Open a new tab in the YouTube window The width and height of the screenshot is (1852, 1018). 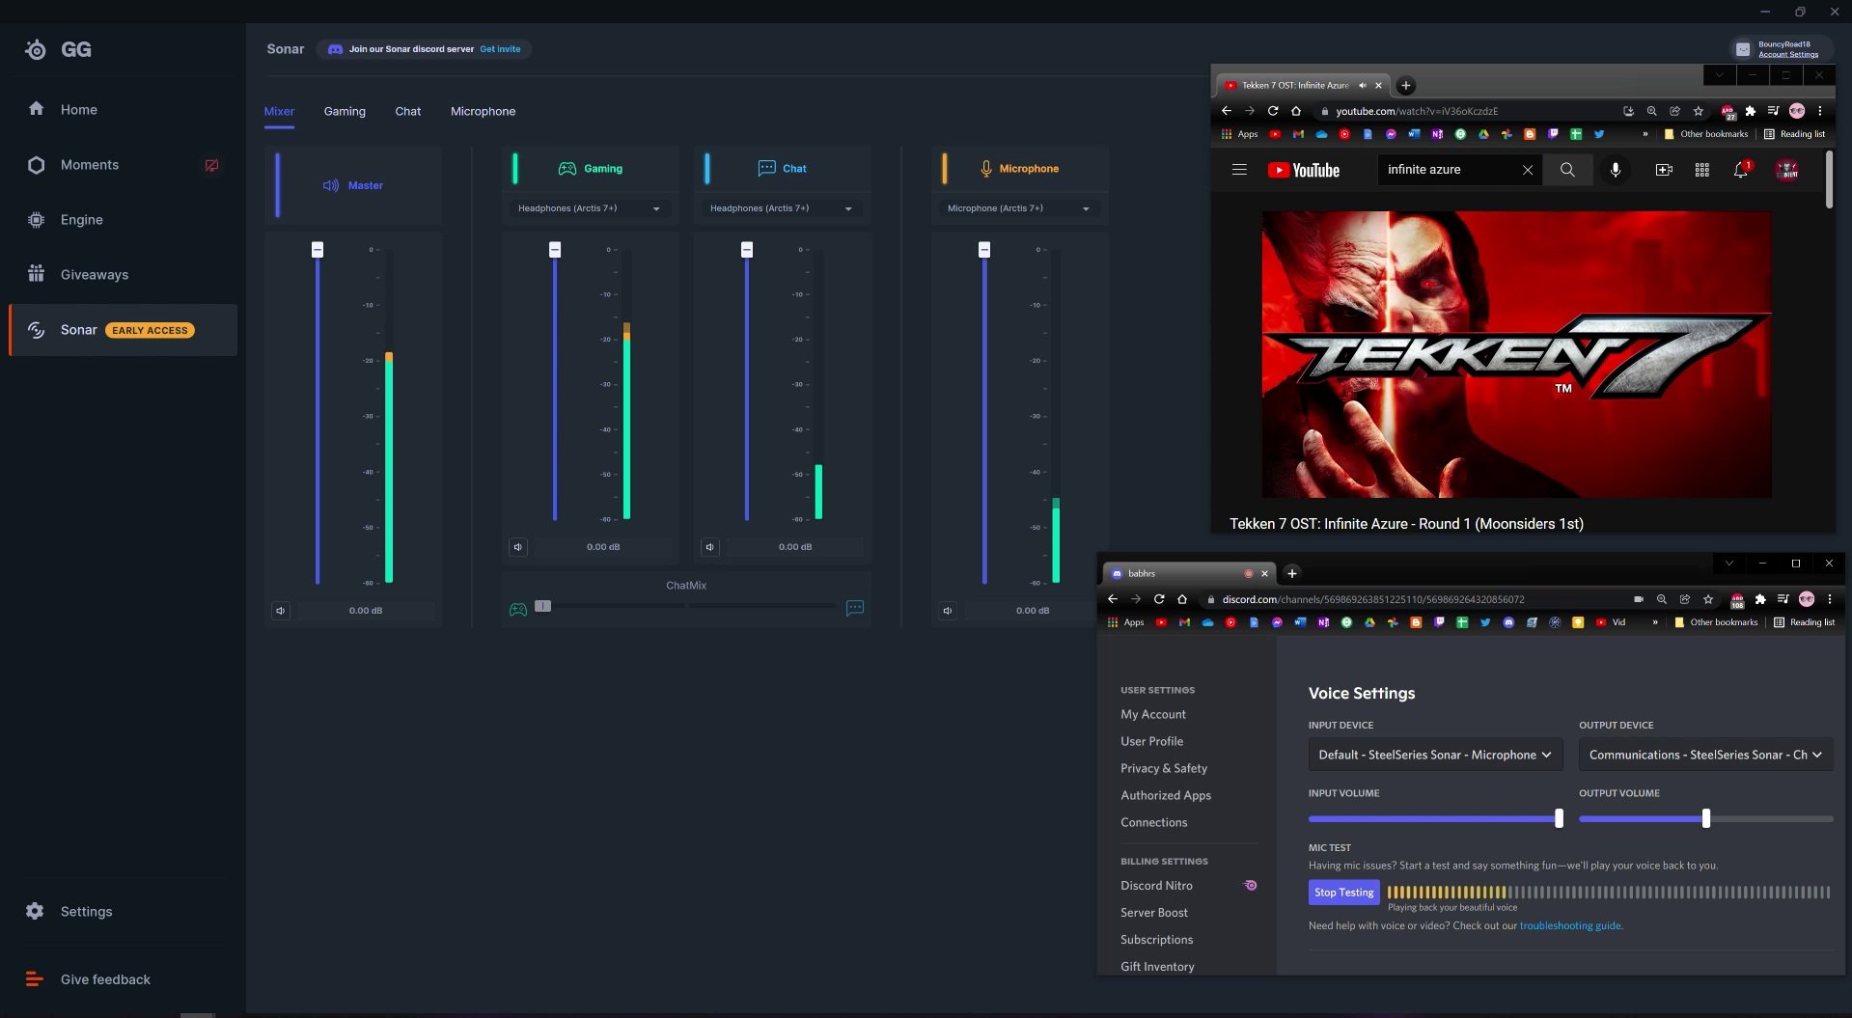tap(1406, 86)
